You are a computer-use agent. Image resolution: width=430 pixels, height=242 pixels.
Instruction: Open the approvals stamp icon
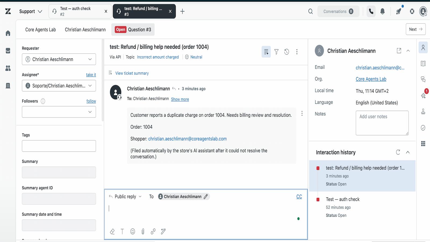pos(423,112)
